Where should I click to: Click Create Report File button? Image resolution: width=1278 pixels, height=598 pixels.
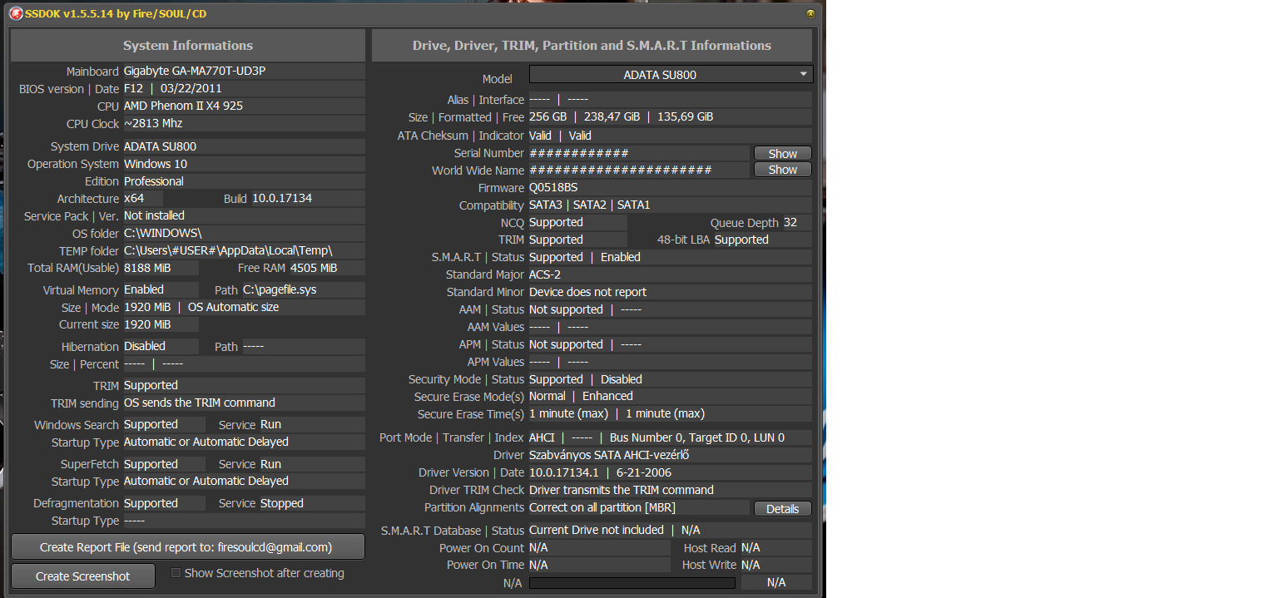pyautogui.click(x=187, y=547)
